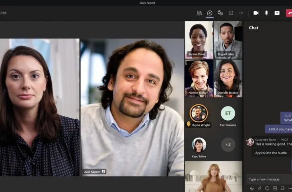The image size is (292, 192).
Task: Select Serena Davis video tile
Action: pyautogui.click(x=199, y=40)
